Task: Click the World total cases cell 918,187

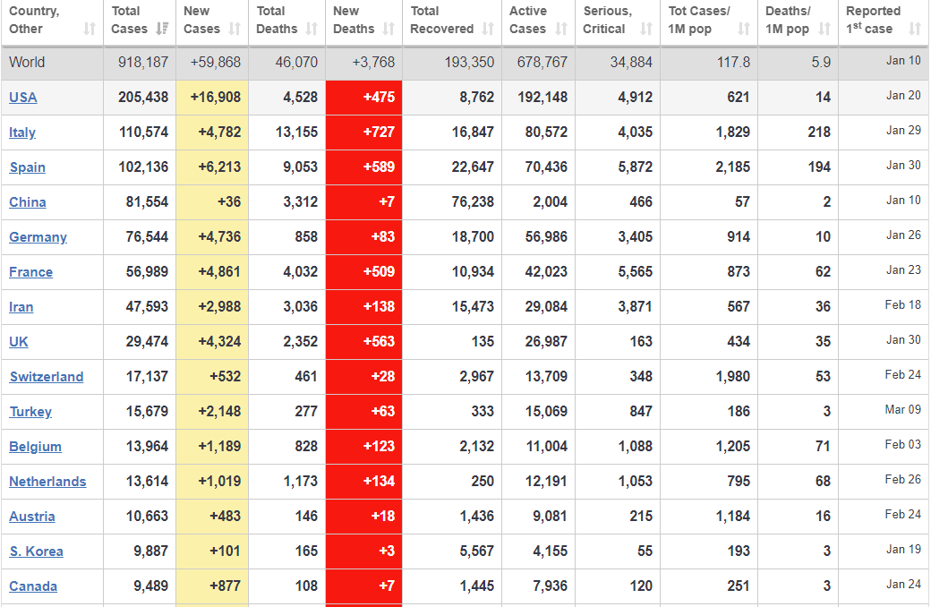Action: coord(140,63)
